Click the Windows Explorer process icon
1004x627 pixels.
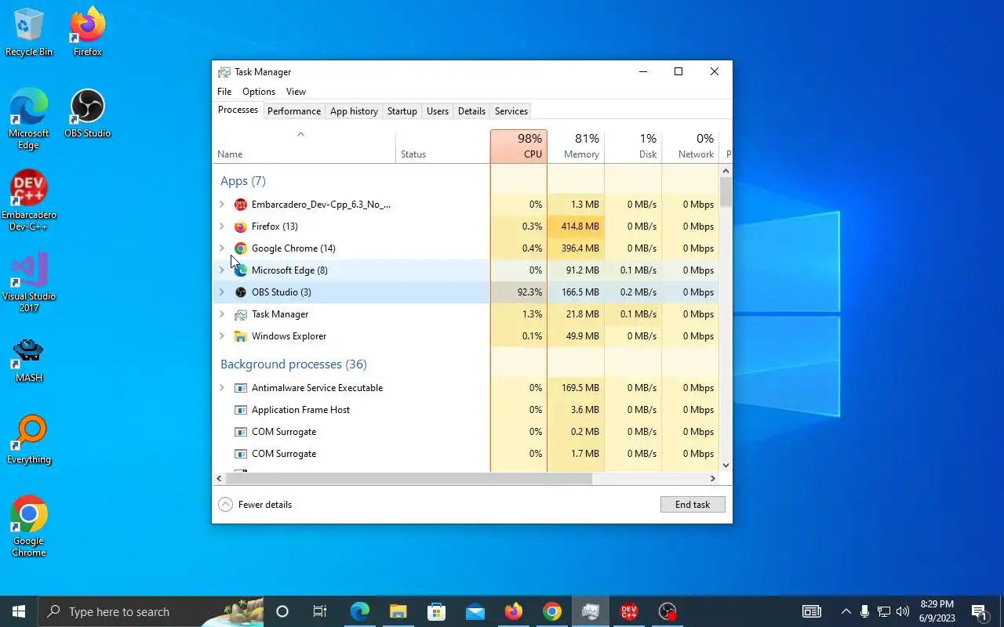tap(241, 336)
